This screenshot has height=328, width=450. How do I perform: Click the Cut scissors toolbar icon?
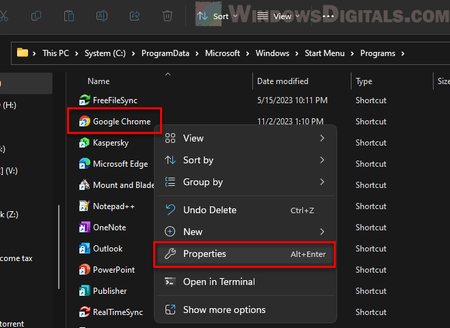(3, 16)
